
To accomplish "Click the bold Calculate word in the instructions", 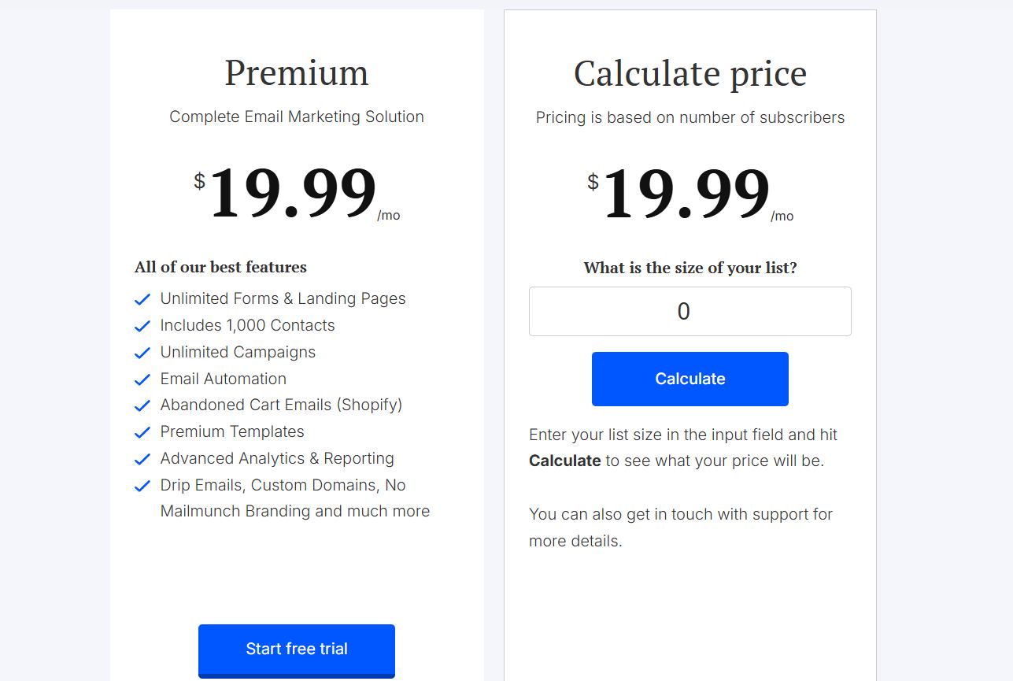I will [565, 461].
